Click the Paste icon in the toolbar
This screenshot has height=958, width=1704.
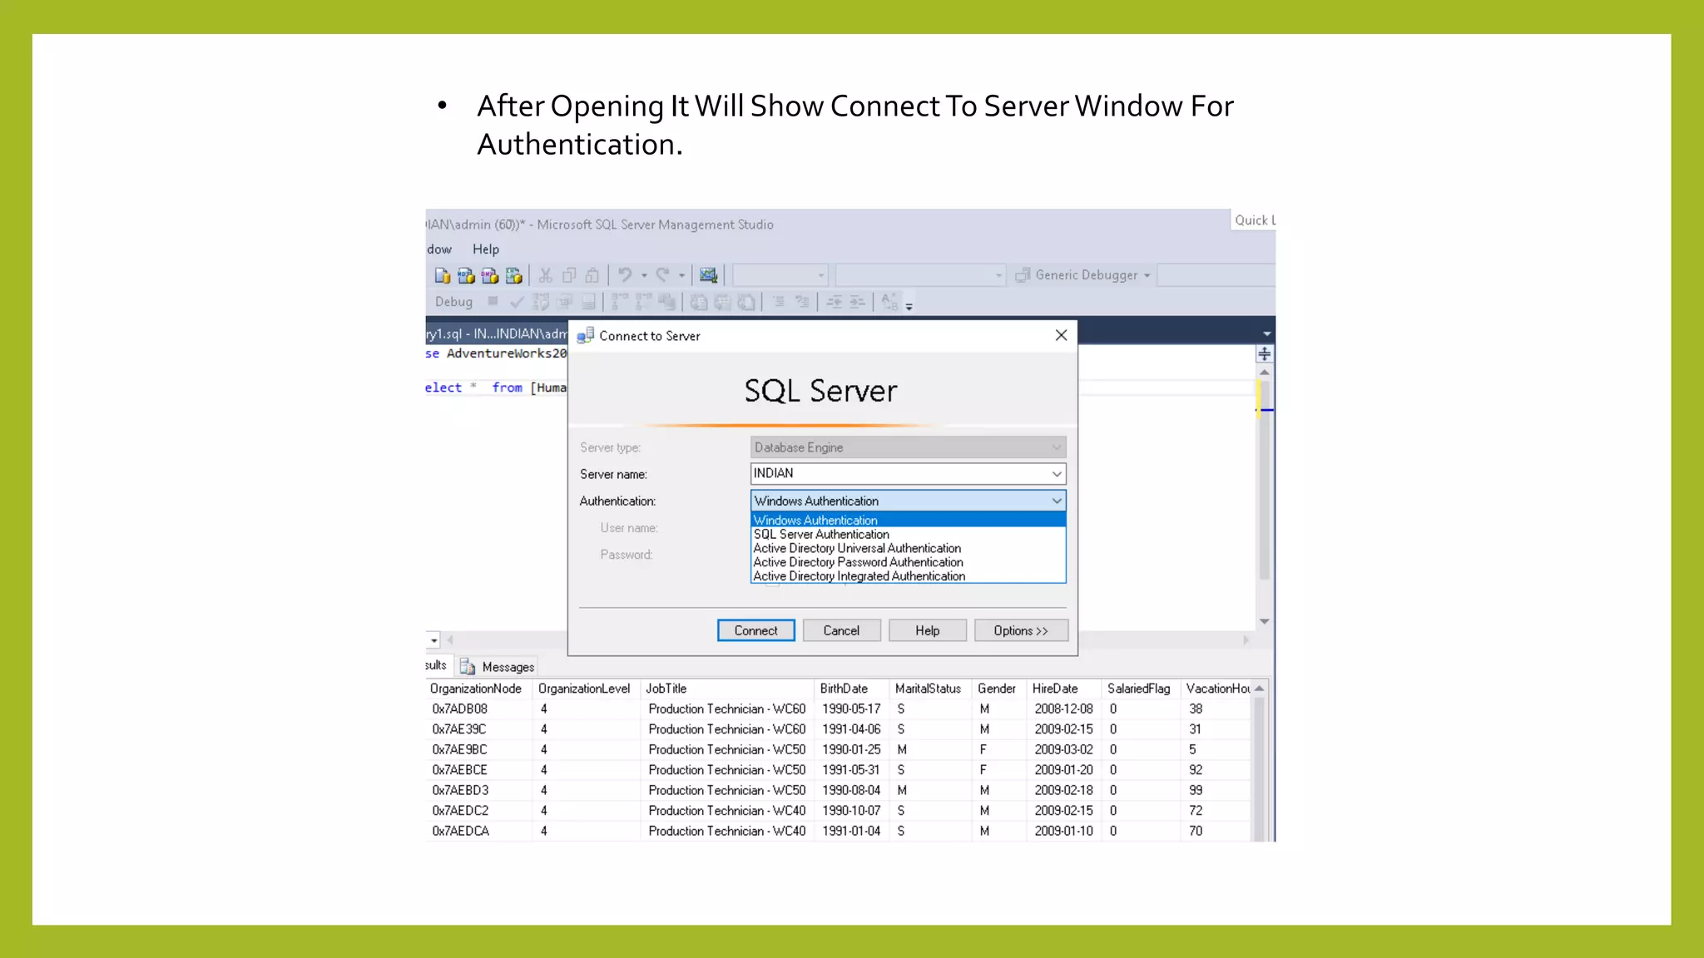(x=592, y=275)
